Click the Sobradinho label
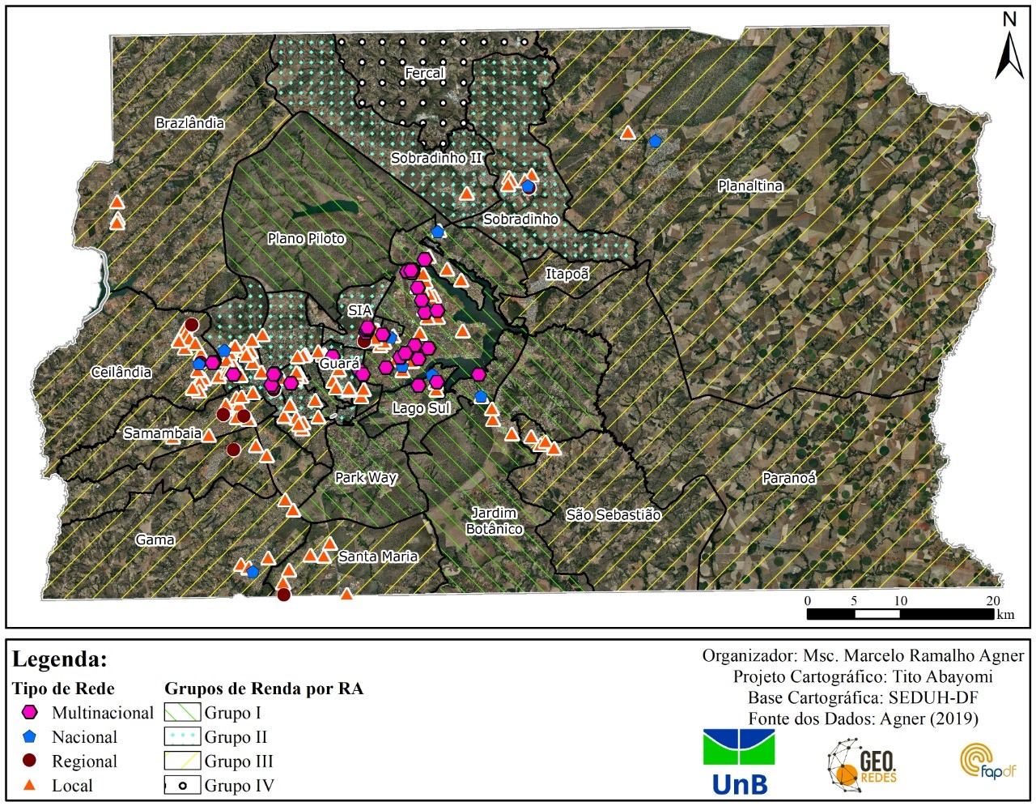 [520, 219]
